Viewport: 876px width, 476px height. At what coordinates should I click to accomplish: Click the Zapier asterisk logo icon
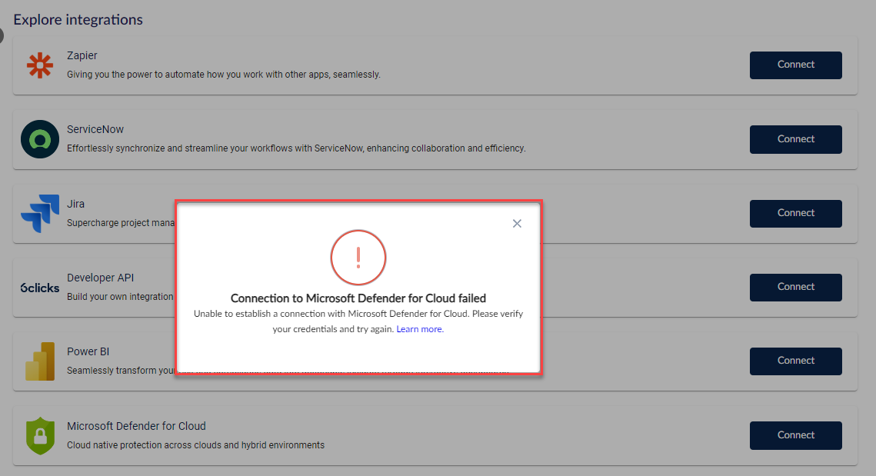pyautogui.click(x=40, y=65)
